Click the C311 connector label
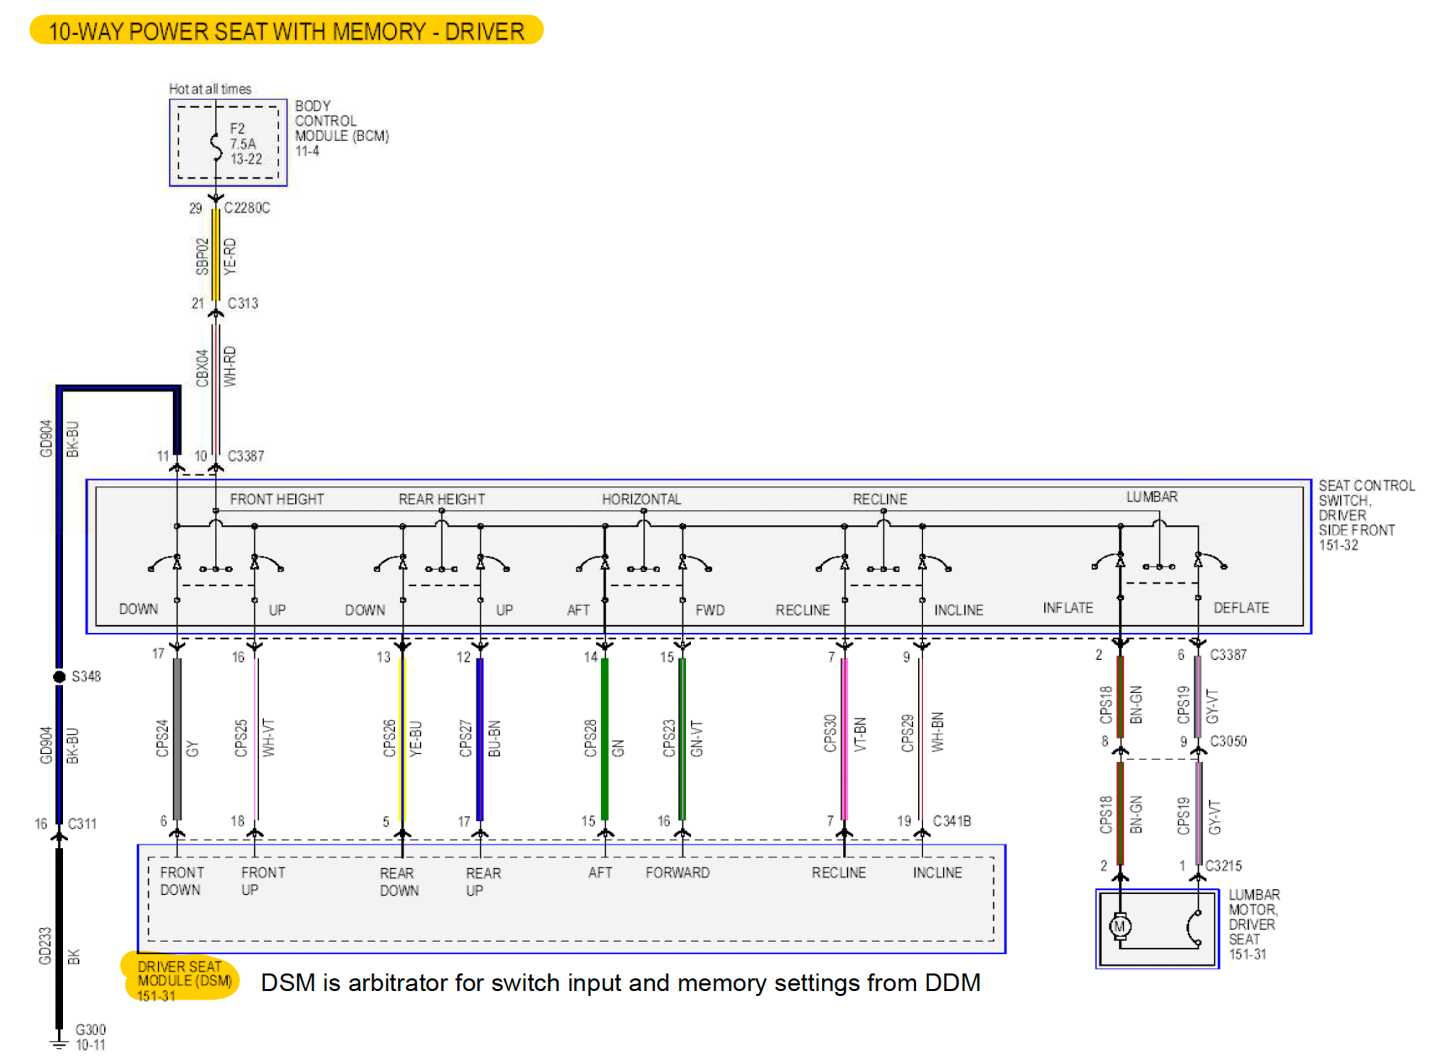This screenshot has height=1062, width=1447. tap(82, 823)
